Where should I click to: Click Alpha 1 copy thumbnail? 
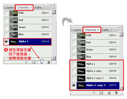click(x=81, y=71)
